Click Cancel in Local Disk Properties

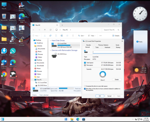click(x=109, y=96)
